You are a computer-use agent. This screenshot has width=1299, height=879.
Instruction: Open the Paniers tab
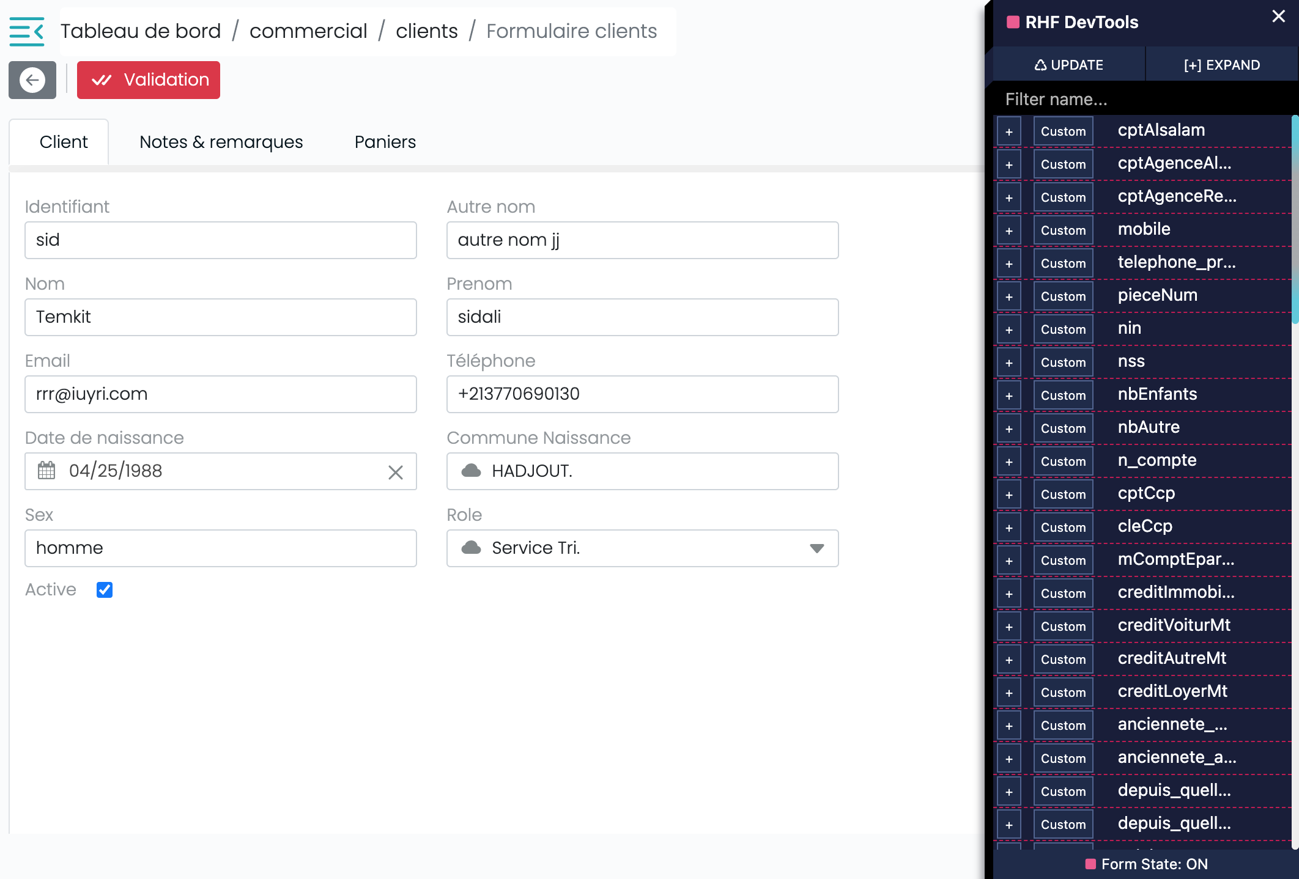coord(385,142)
